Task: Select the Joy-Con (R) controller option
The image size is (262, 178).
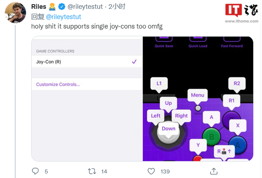Action: coord(49,62)
